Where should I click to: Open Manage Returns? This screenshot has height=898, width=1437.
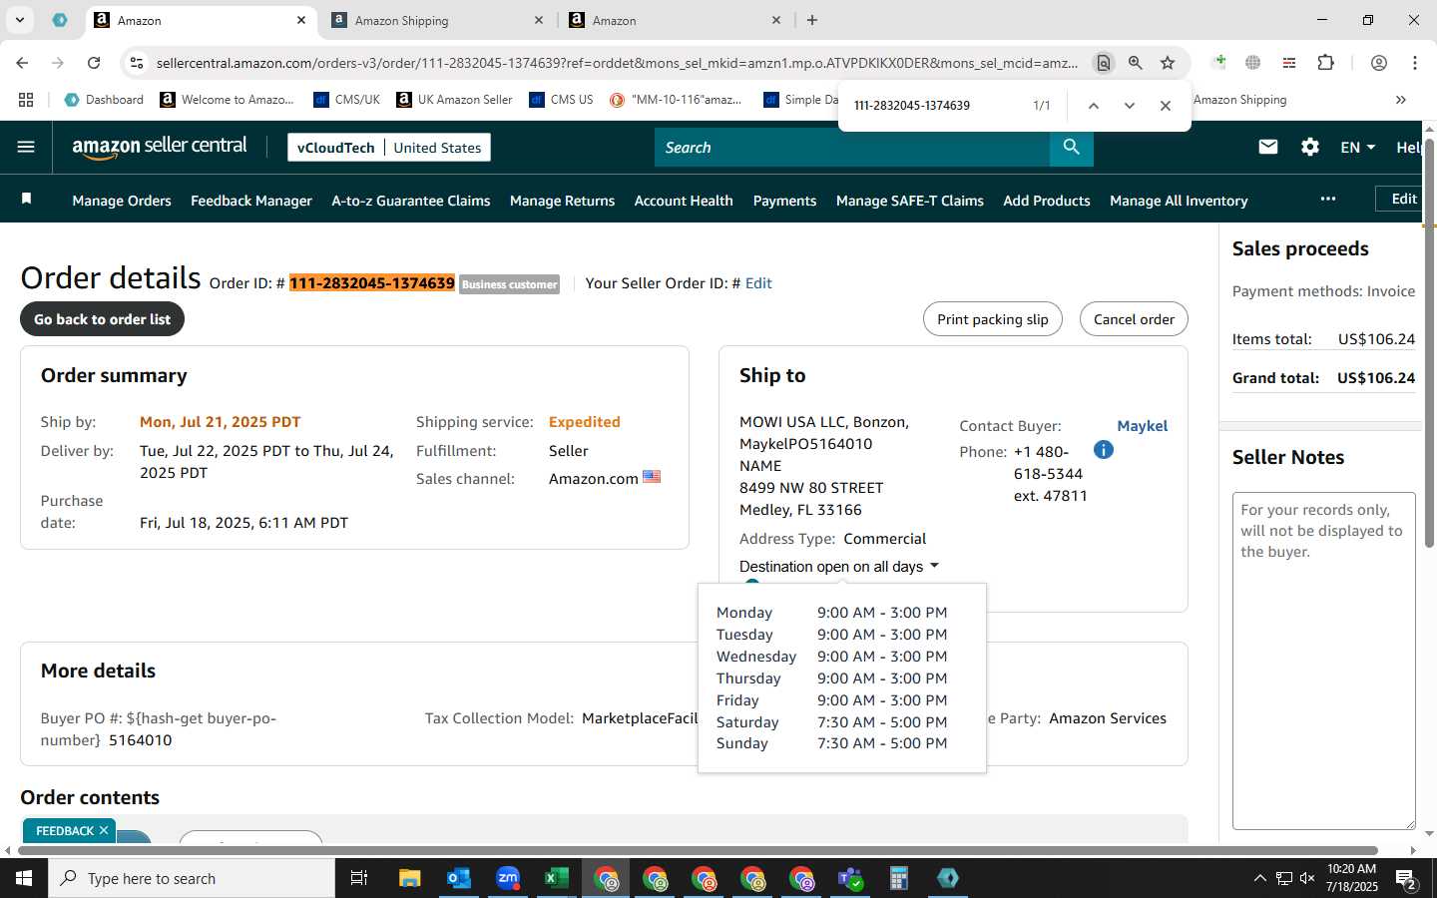coord(562,201)
